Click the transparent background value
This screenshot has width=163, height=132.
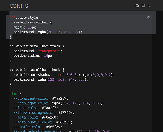coord(50,51)
